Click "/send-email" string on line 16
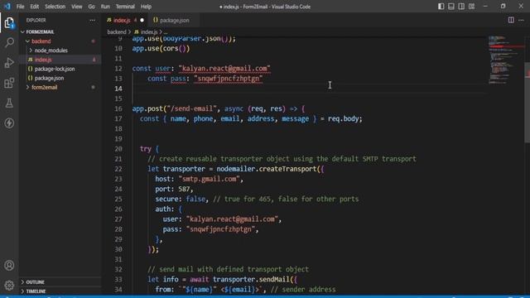This screenshot has width=530, height=298. coord(191,108)
